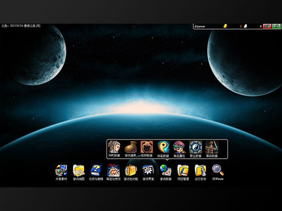Screen dimensions: 282x211
Task: Open the blue question-mark book icon
Action: tap(96, 170)
